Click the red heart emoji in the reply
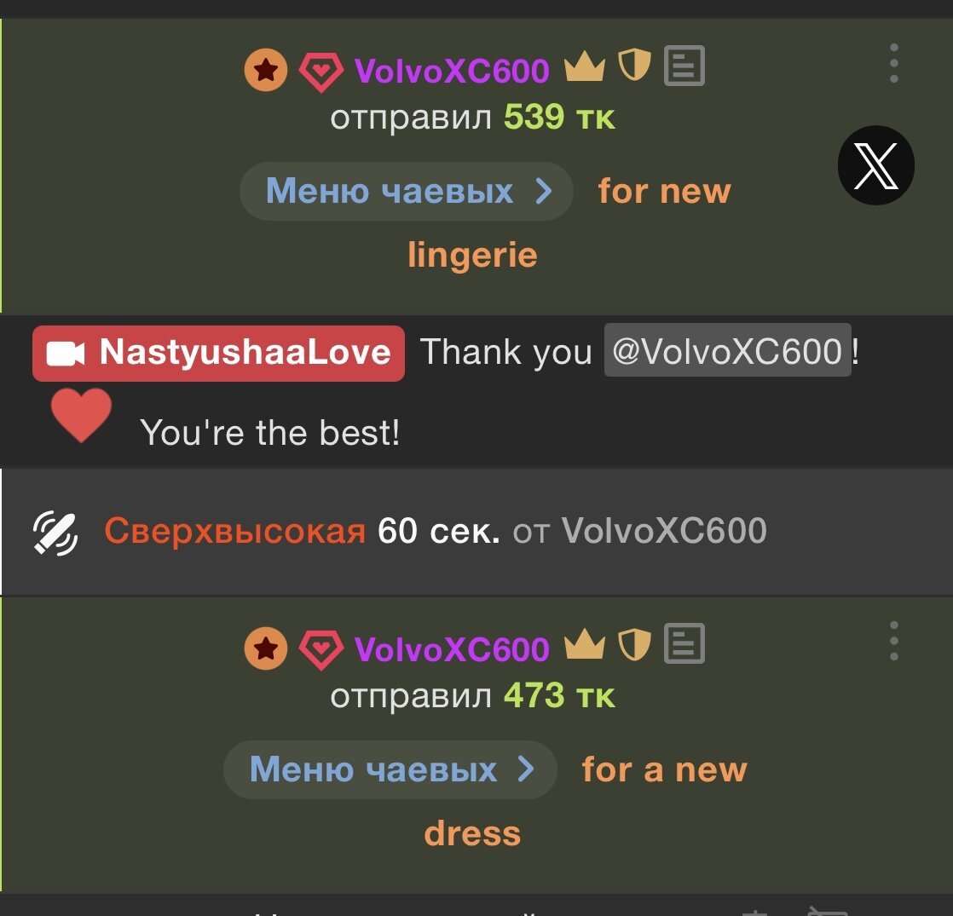The image size is (953, 916). (x=81, y=415)
